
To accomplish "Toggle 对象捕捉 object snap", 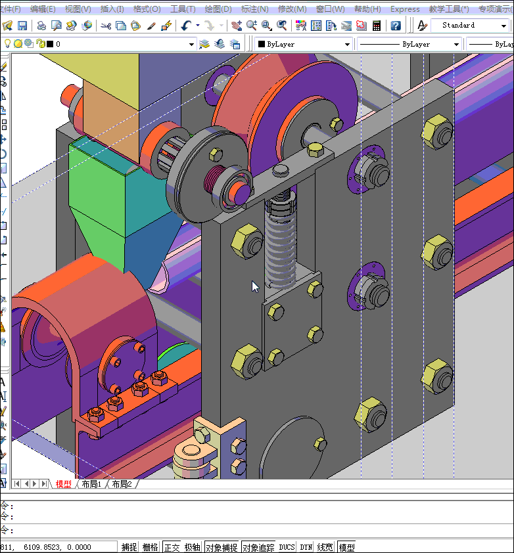I will tap(222, 547).
